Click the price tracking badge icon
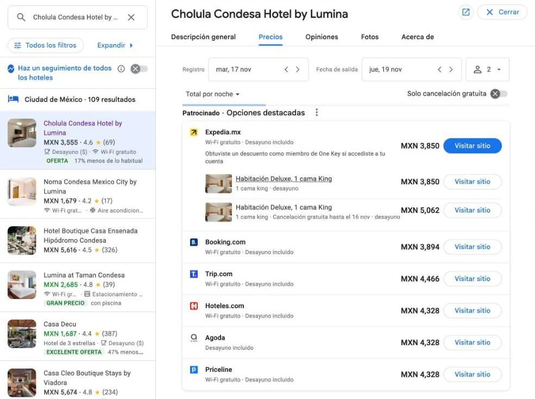This screenshot has height=399, width=535. click(x=11, y=68)
